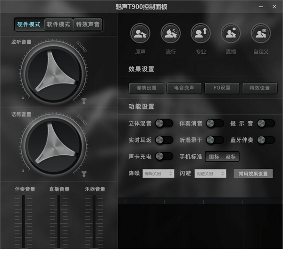
Task: Select the 自定义 custom preset icon
Action: coord(261,33)
